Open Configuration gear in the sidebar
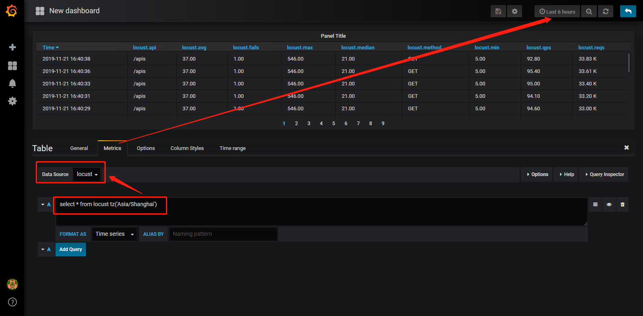The image size is (643, 316). pyautogui.click(x=12, y=101)
